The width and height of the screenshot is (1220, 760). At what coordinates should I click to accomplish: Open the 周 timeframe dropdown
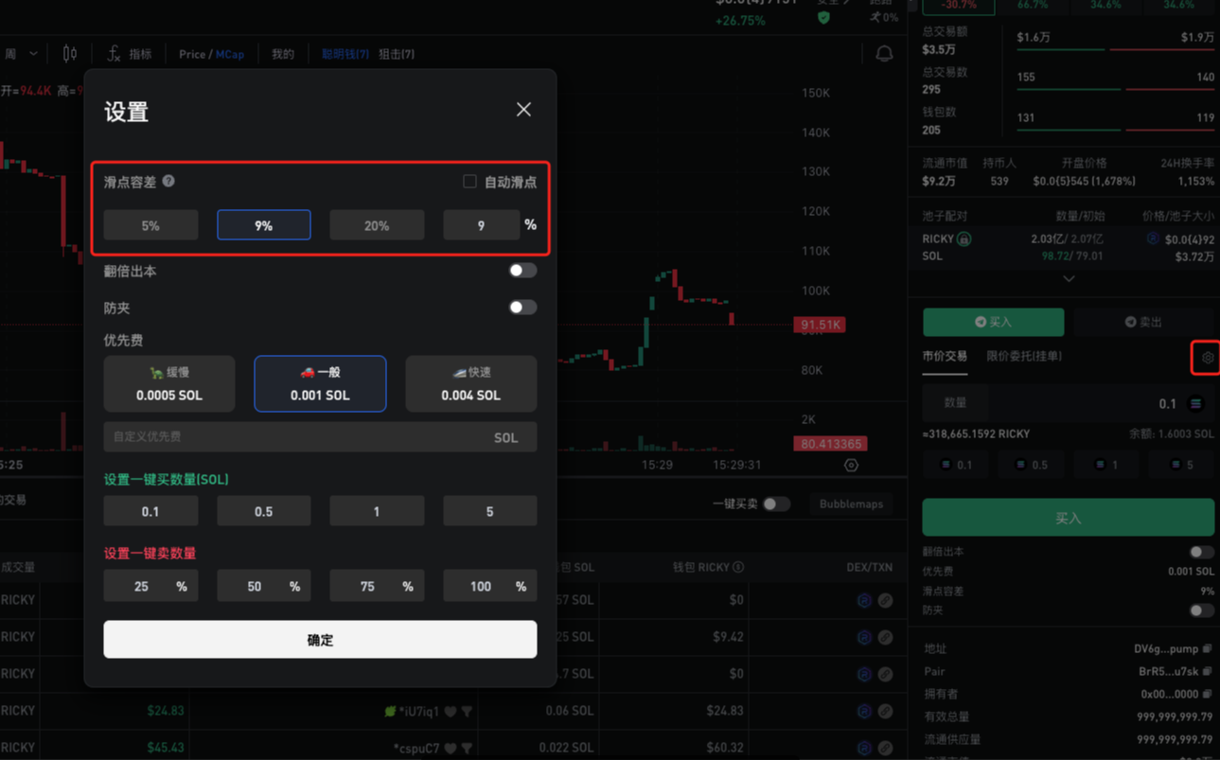click(21, 54)
